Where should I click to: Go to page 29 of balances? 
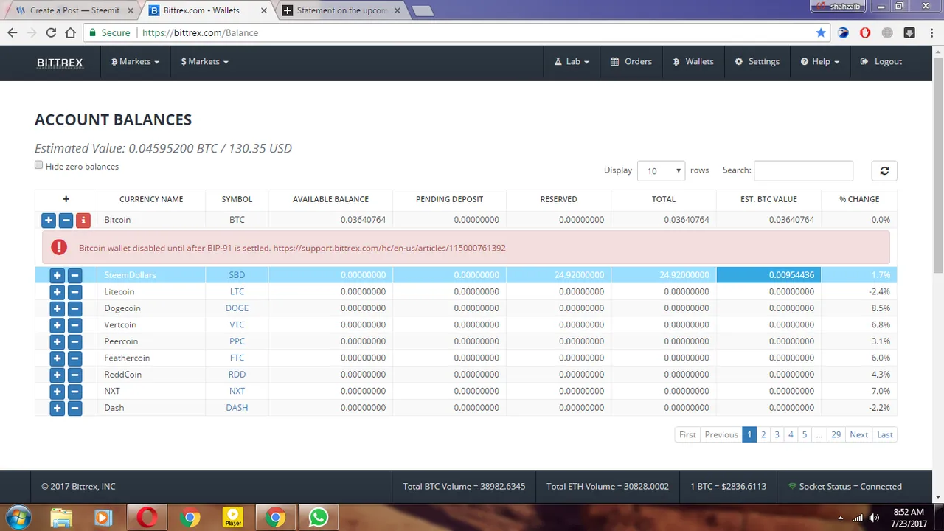[x=836, y=435]
